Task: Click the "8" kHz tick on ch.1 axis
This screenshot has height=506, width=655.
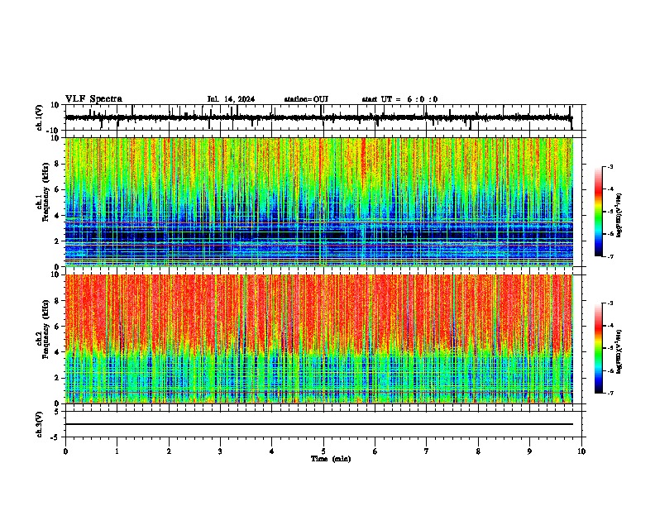Action: 57,164
